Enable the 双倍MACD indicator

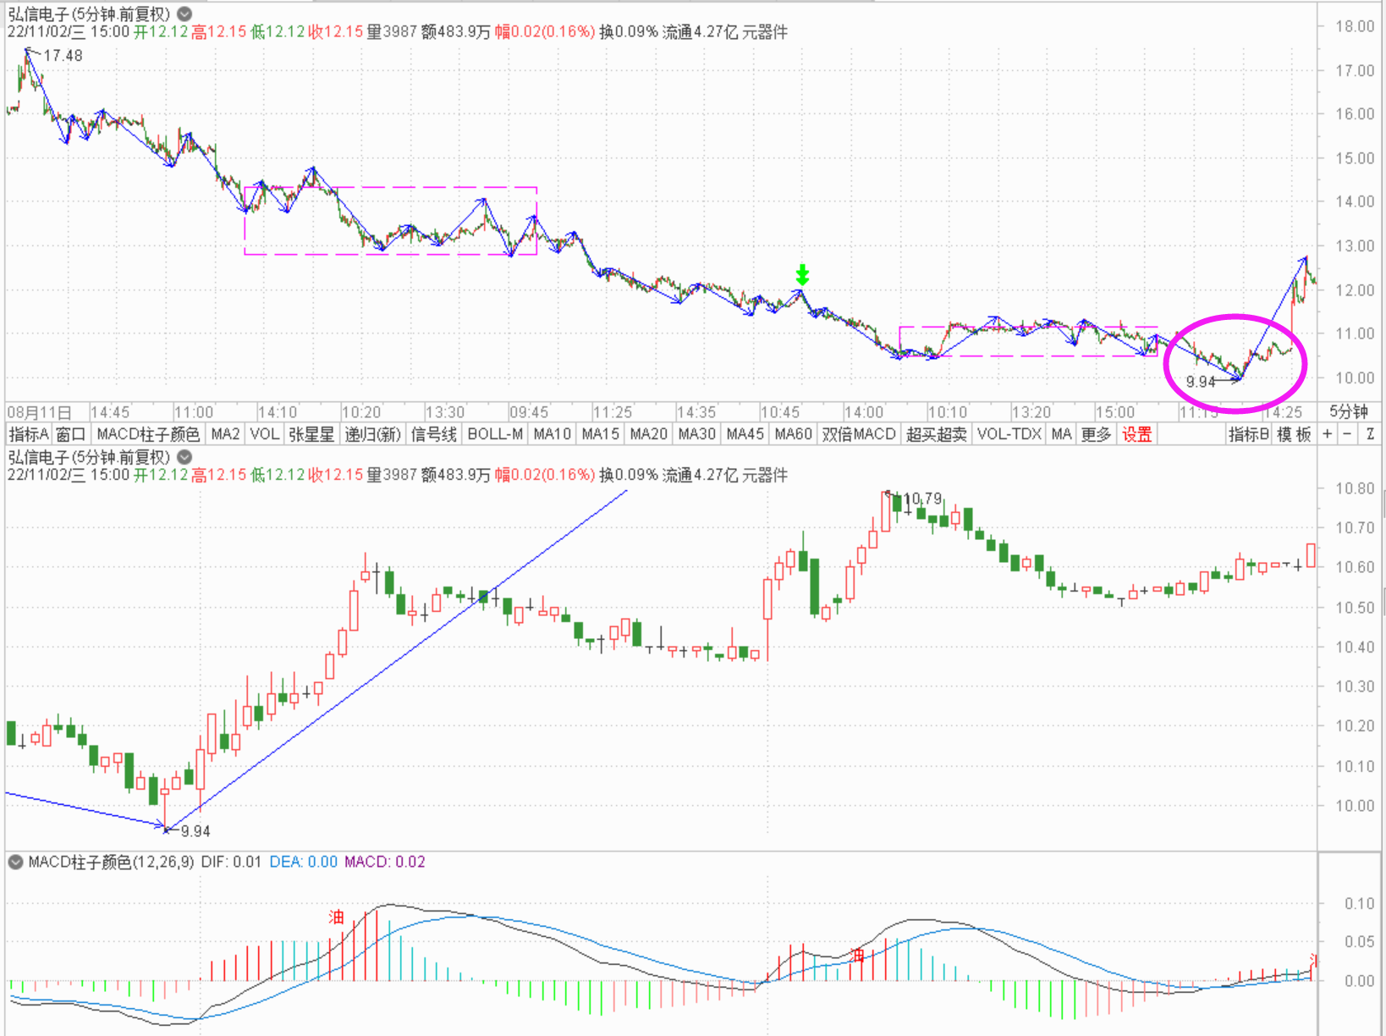click(x=858, y=434)
